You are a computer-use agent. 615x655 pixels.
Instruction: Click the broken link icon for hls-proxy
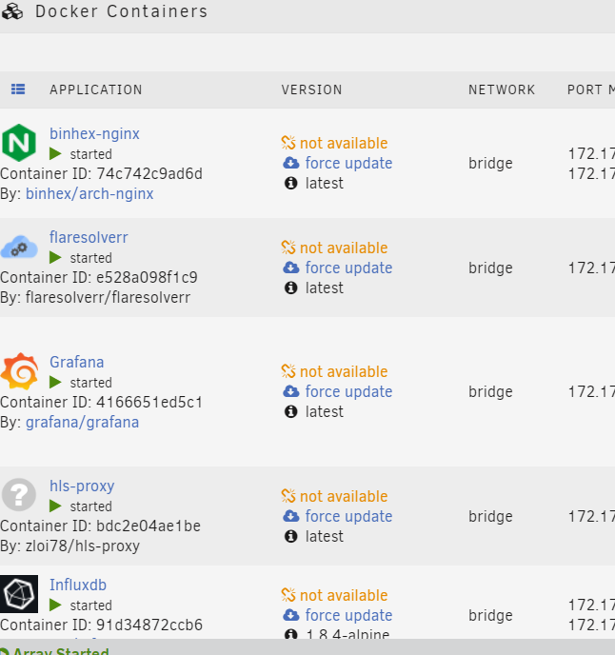coord(288,496)
